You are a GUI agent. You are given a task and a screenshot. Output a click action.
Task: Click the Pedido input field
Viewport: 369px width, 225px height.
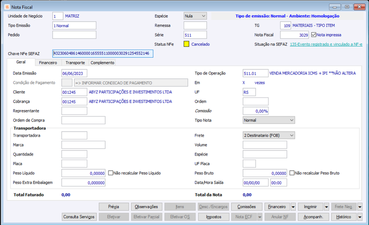point(74,35)
